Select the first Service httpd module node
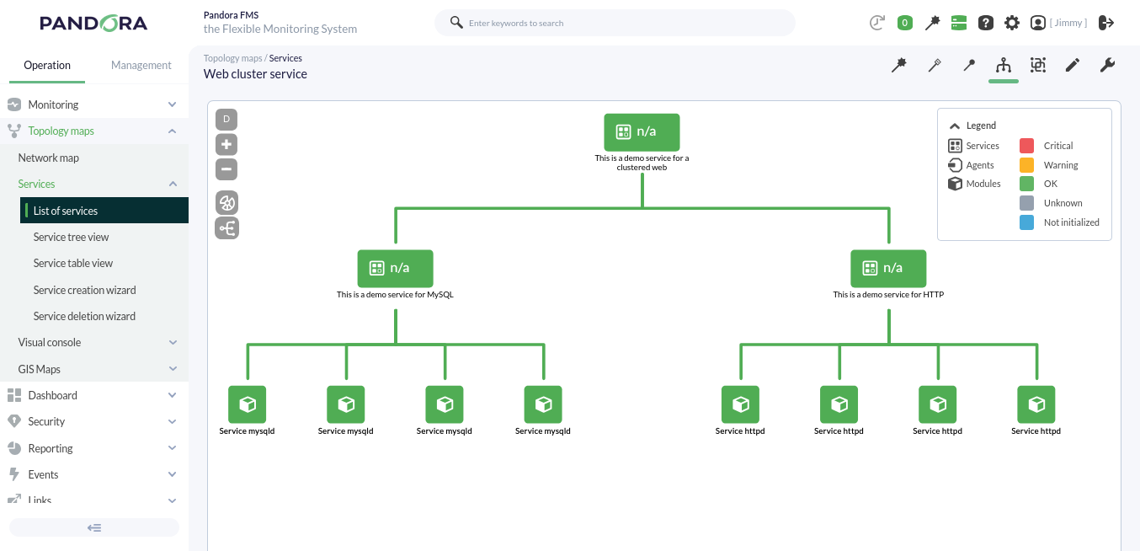The height and width of the screenshot is (551, 1140). point(740,404)
